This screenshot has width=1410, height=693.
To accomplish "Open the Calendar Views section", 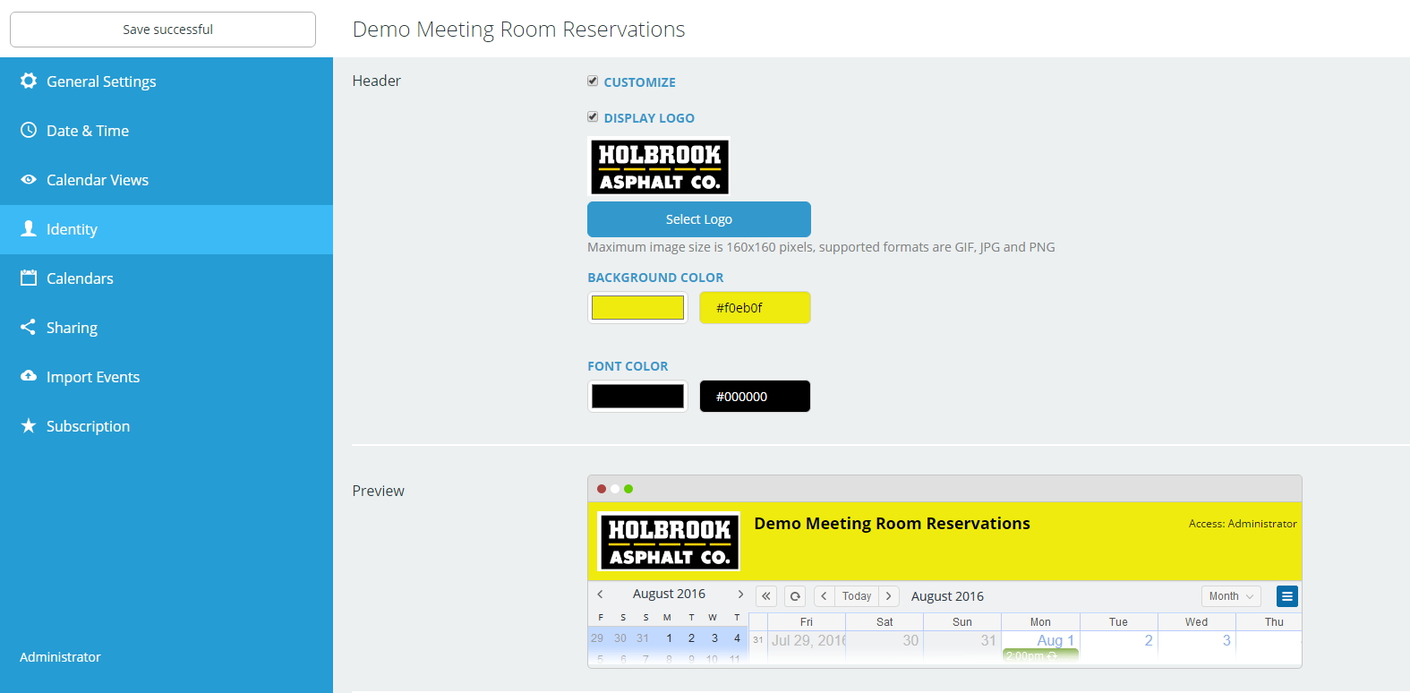I will point(167,180).
